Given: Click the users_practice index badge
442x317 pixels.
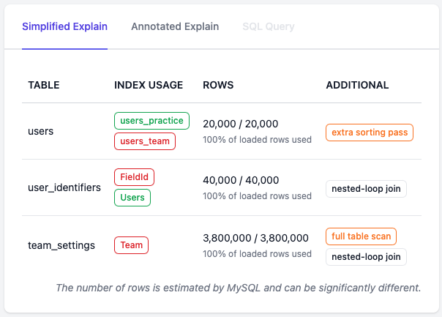Looking at the screenshot, I should (x=151, y=121).
